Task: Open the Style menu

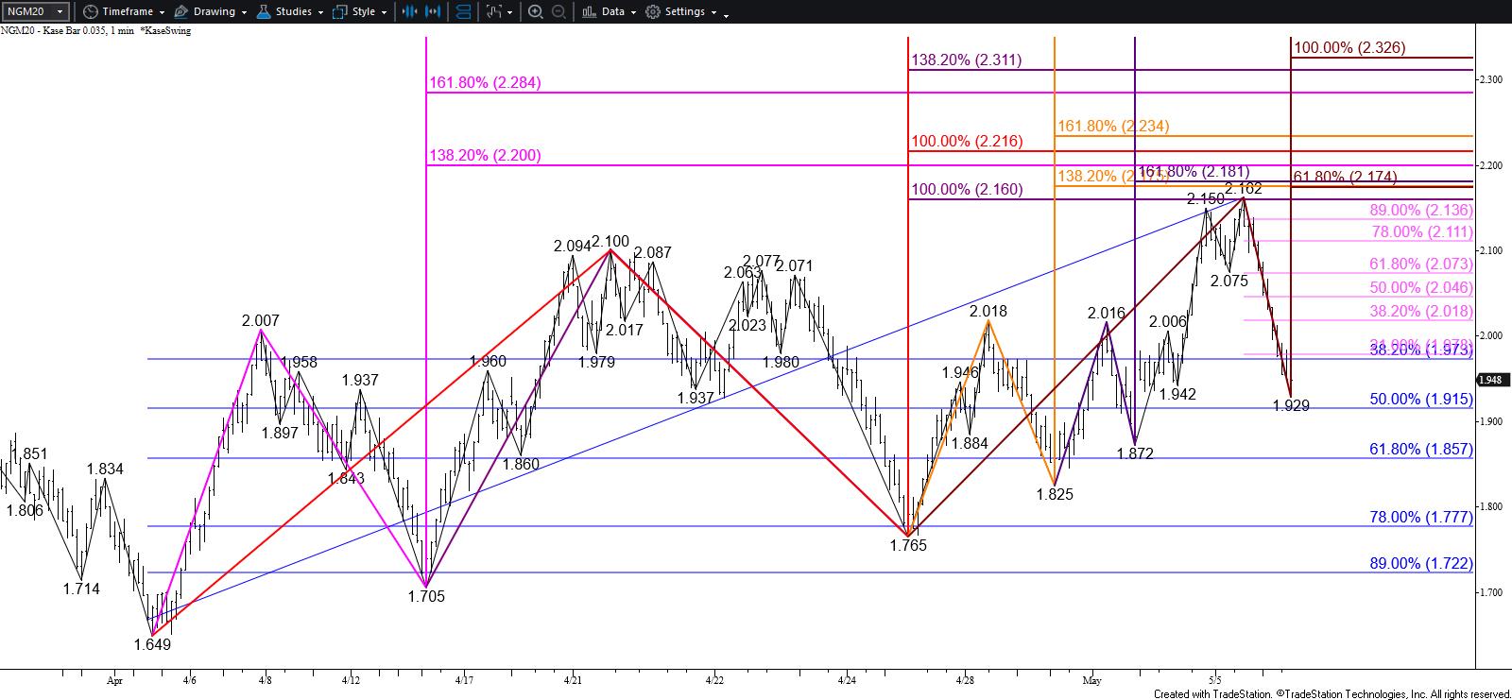Action: click(x=363, y=11)
